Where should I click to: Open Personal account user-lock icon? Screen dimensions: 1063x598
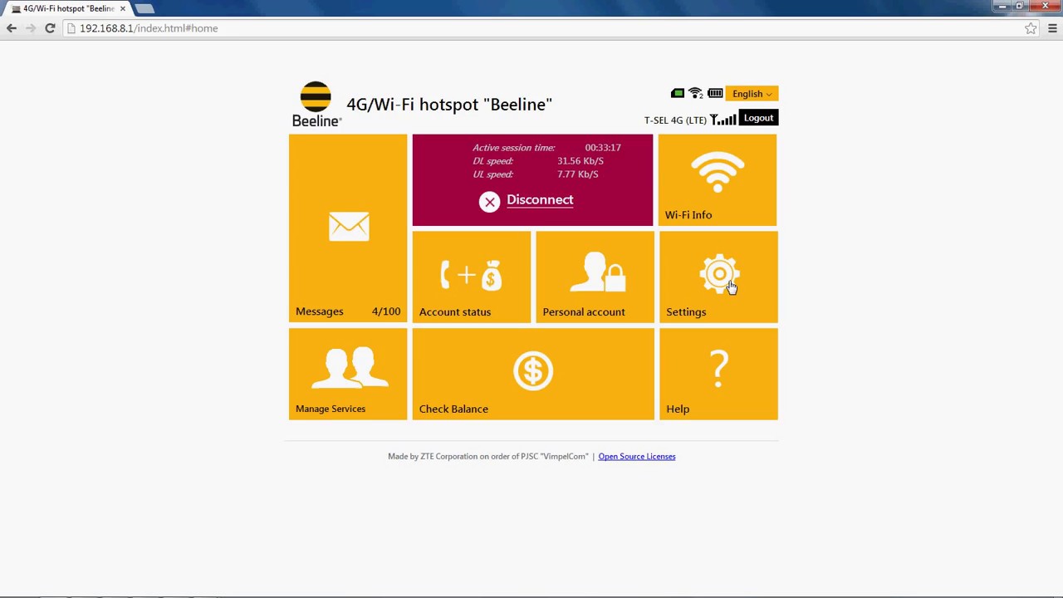click(x=597, y=272)
